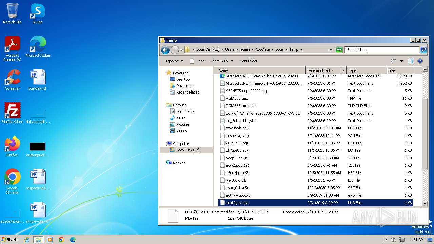Open Chrome from the taskbar
Screen dimensions: 434x244
point(61,240)
